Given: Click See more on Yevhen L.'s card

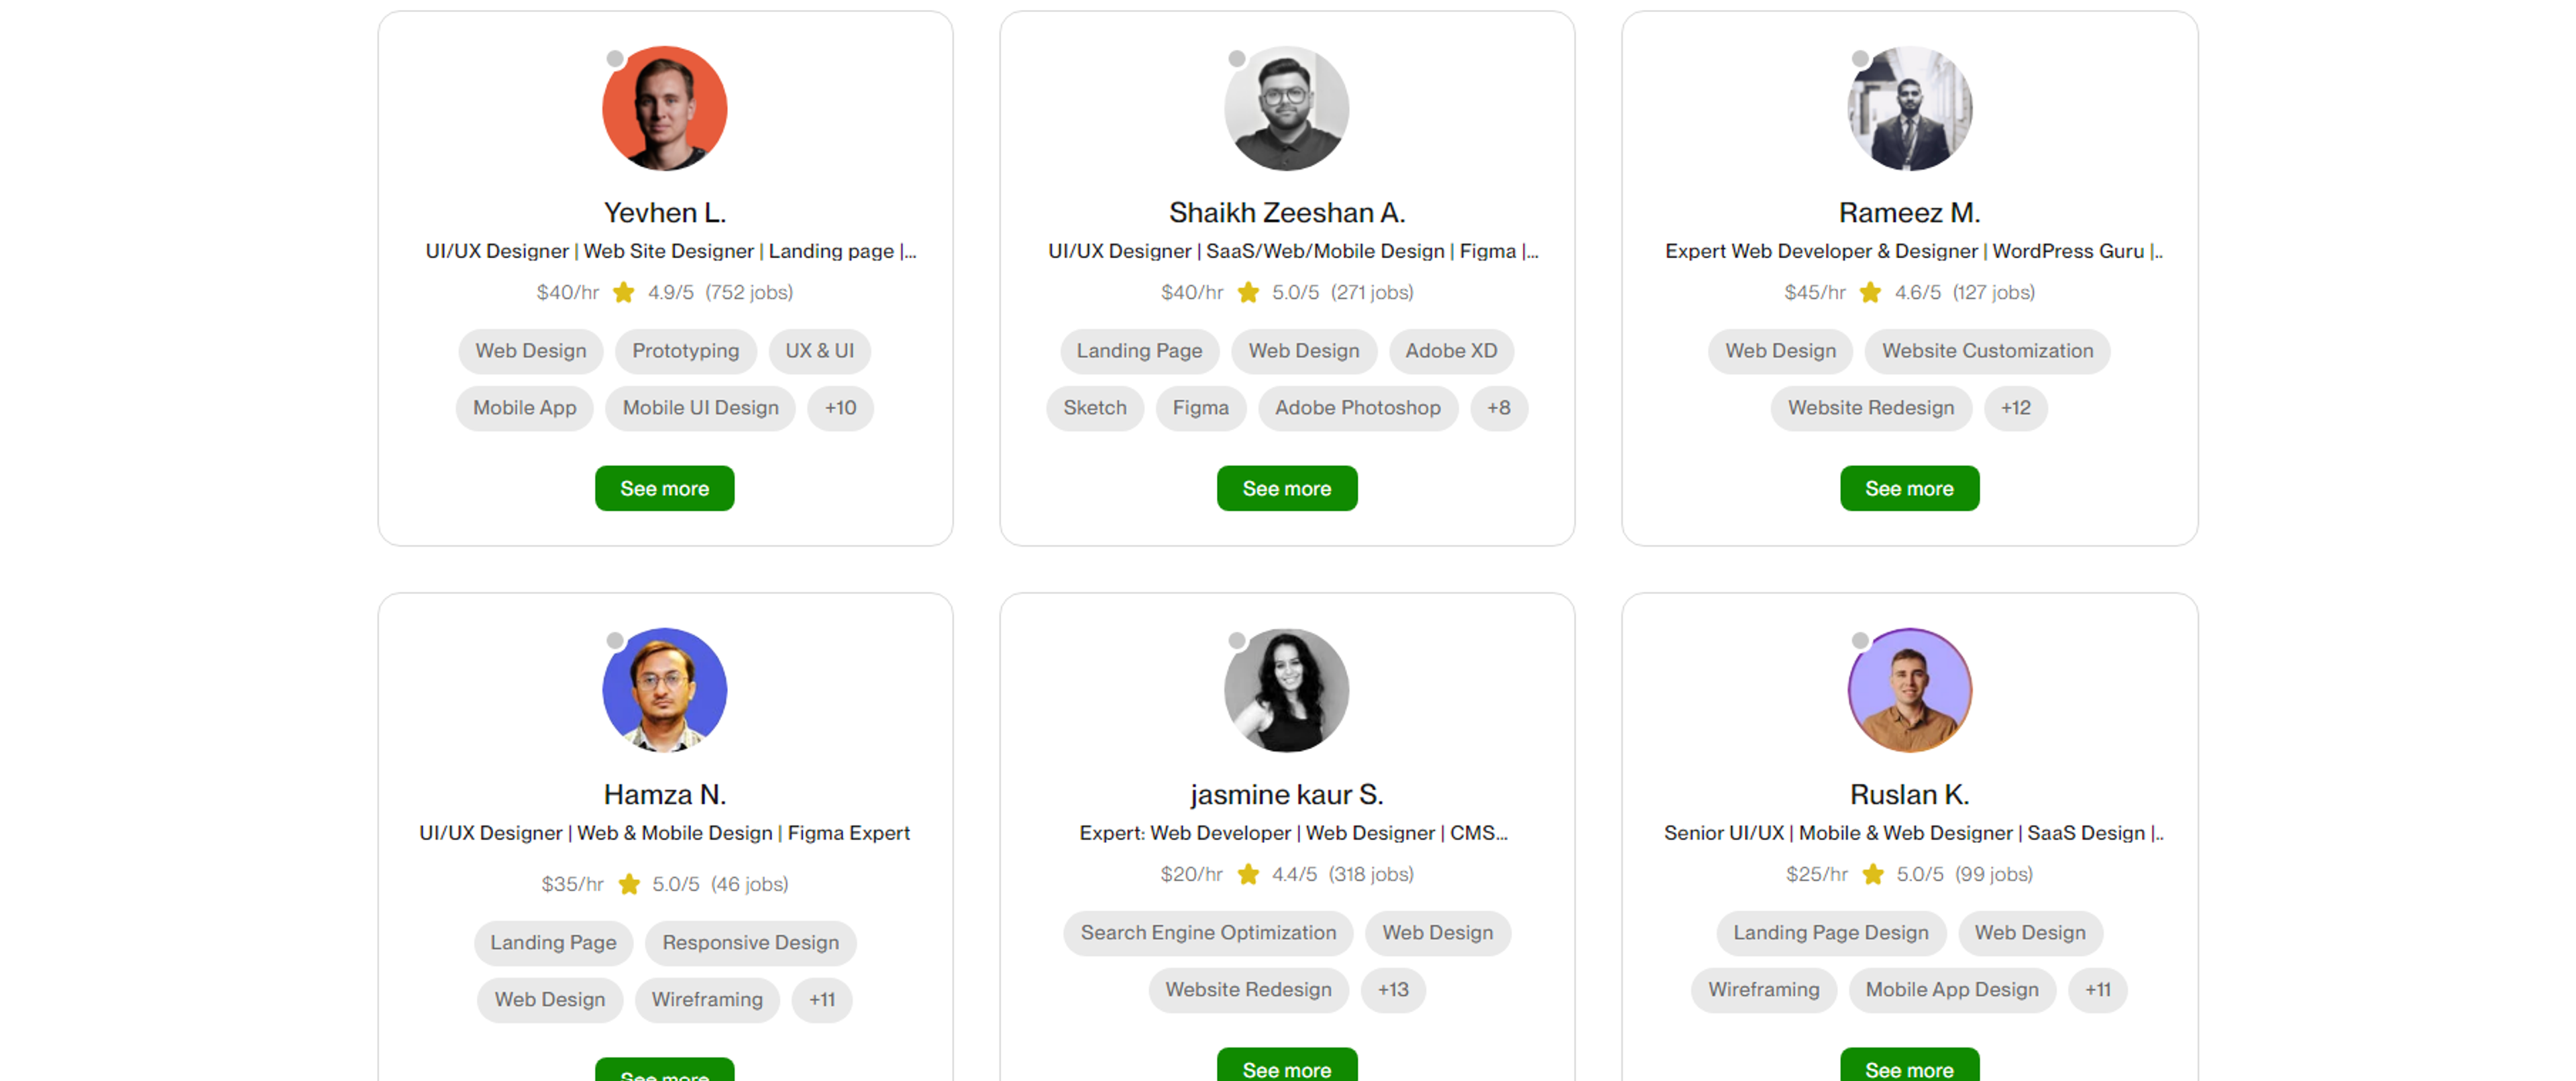Looking at the screenshot, I should click(x=664, y=488).
